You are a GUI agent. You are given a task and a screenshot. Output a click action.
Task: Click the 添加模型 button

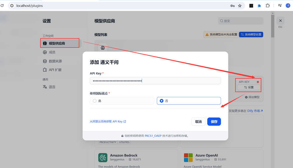252,97
